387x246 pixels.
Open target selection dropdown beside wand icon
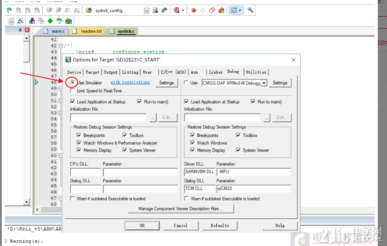point(11,21)
